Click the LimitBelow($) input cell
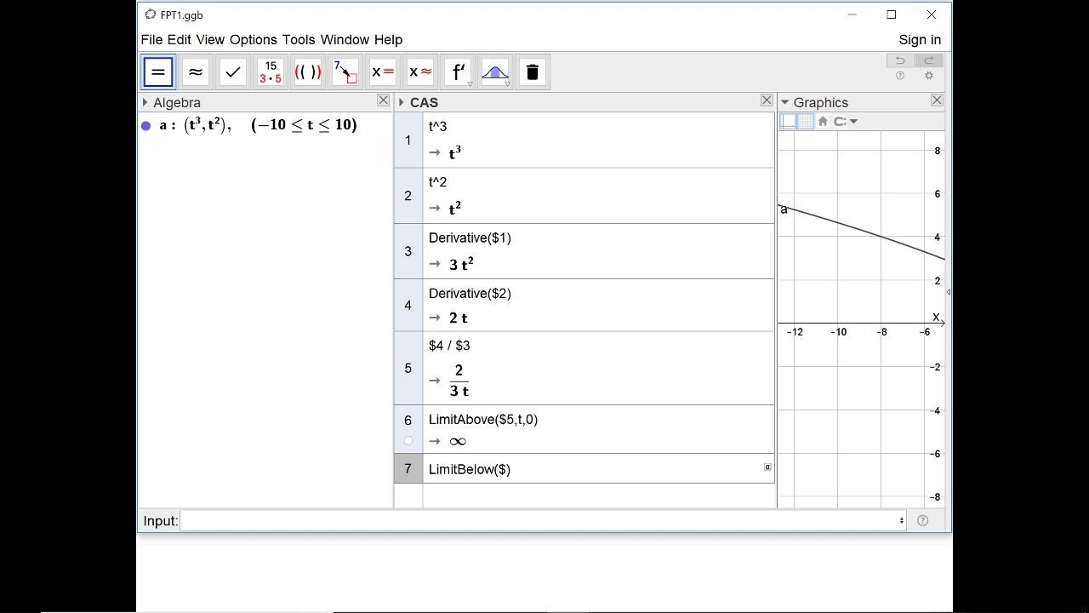 598,469
